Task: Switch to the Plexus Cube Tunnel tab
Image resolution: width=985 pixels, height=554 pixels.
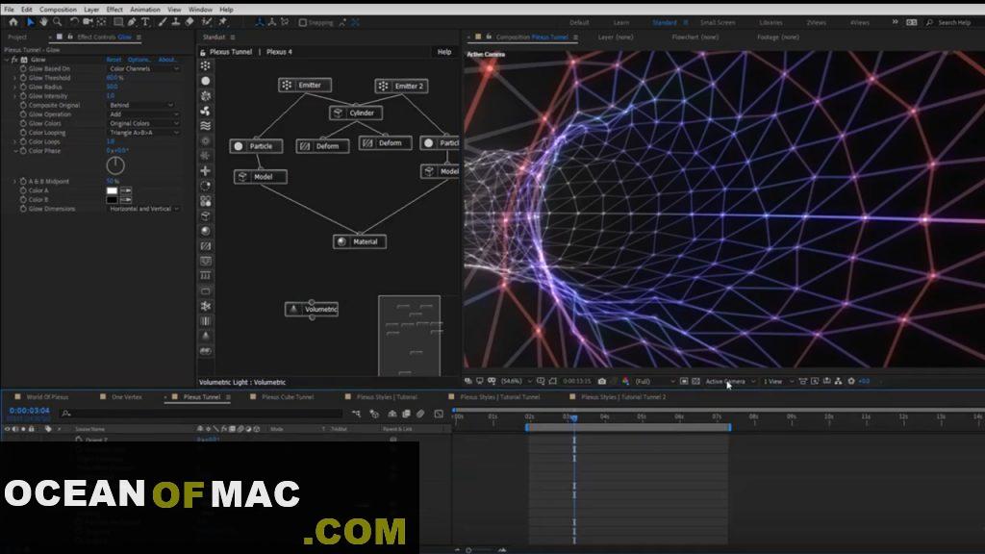Action: 286,396
